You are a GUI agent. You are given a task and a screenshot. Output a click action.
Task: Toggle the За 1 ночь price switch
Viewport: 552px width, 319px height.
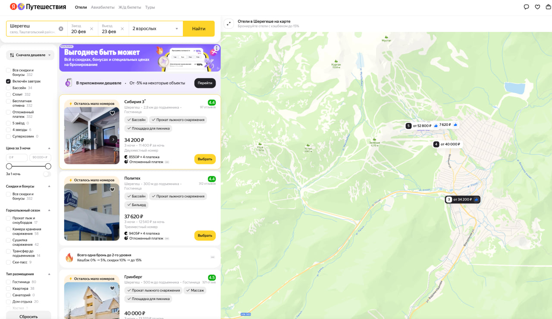click(x=47, y=174)
